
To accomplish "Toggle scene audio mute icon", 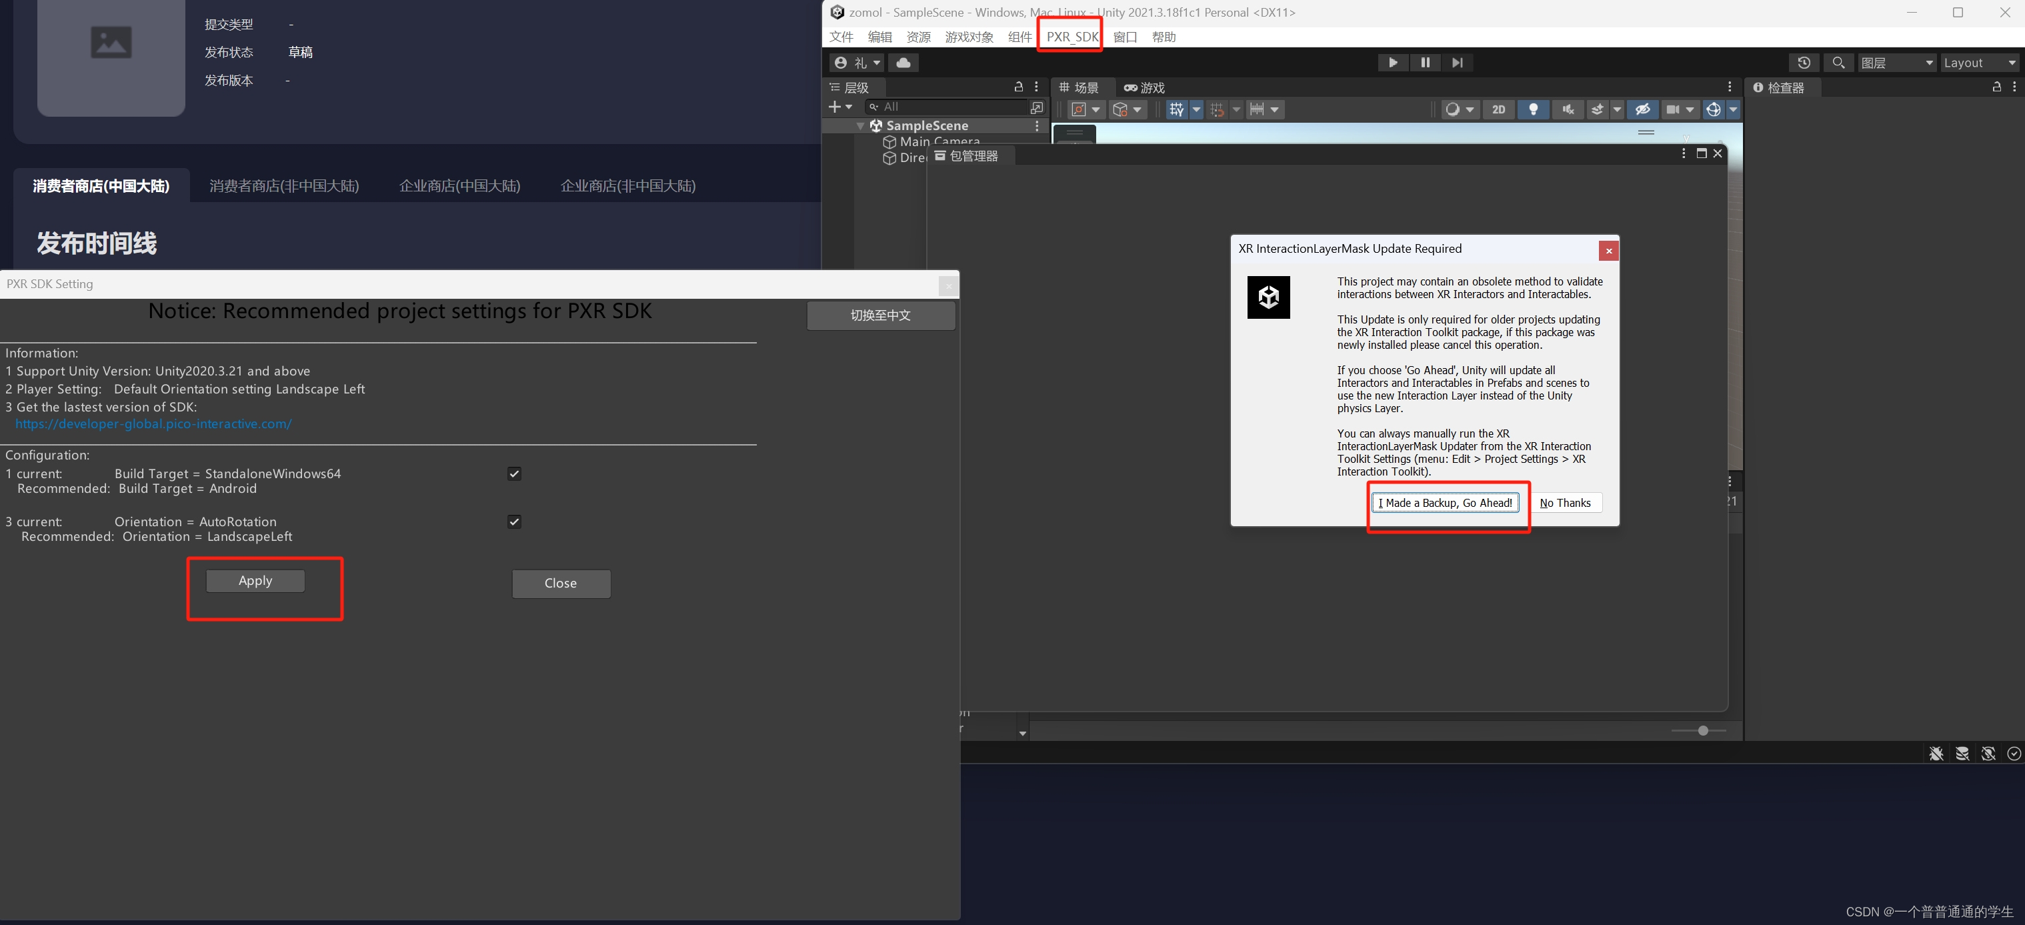I will (x=1568, y=110).
